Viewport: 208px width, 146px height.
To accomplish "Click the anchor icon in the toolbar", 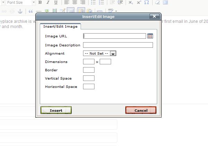I will coord(20,11).
